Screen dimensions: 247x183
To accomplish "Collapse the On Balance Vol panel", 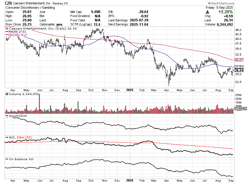I will (20, 159).
